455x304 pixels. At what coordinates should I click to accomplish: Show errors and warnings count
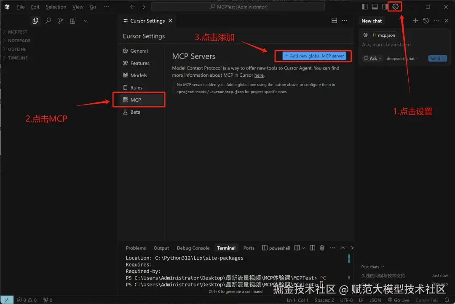(27, 300)
